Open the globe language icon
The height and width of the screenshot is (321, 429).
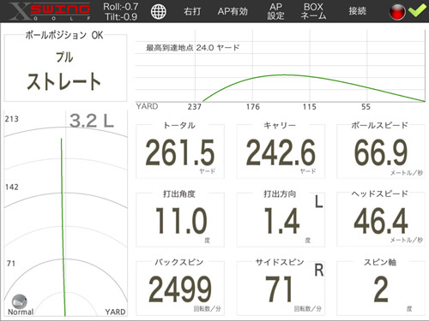pos(159,12)
